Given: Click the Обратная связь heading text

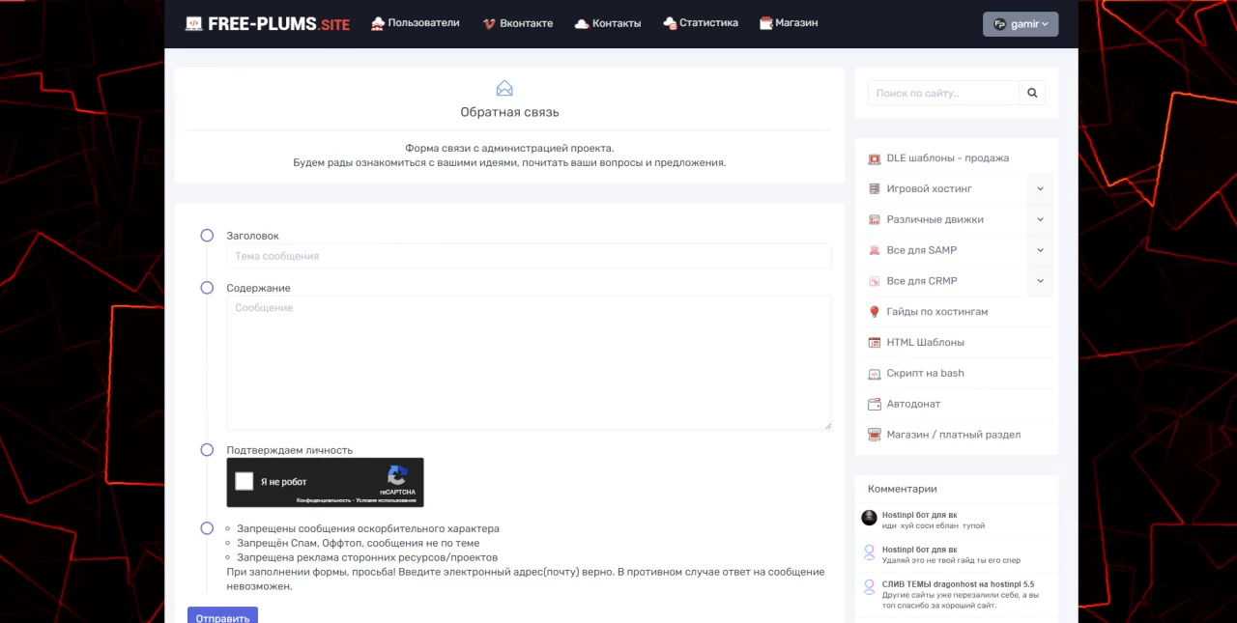Looking at the screenshot, I should pyautogui.click(x=509, y=112).
